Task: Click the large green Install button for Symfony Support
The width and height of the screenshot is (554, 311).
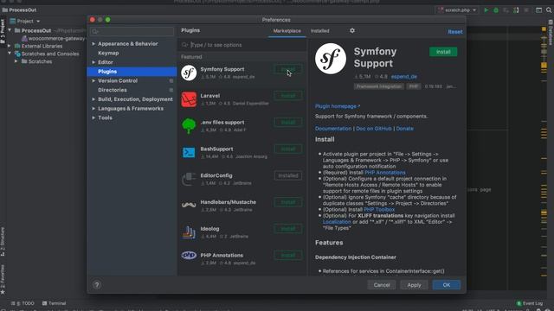Action: tap(443, 52)
